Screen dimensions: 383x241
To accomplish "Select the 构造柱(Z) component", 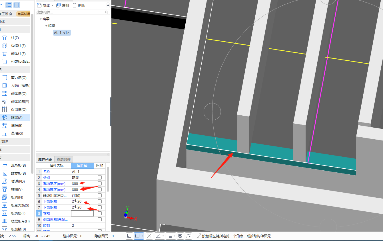I will [15, 46].
